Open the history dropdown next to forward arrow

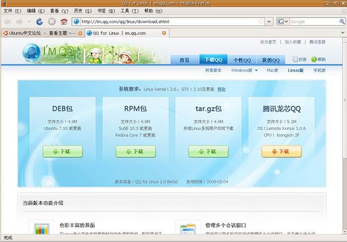(x=29, y=22)
